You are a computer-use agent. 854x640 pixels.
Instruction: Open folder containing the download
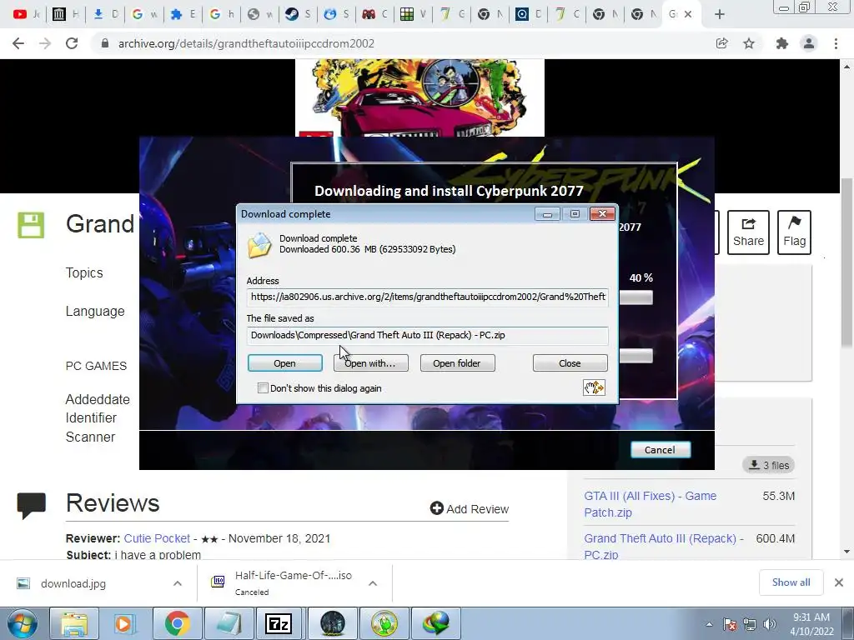[457, 363]
